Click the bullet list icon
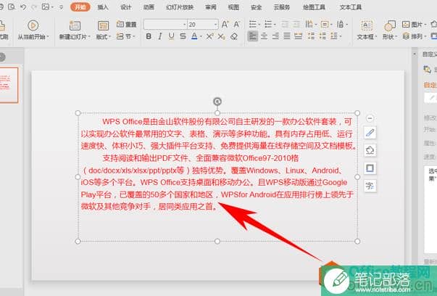This screenshot has height=296, width=437. coord(252,24)
